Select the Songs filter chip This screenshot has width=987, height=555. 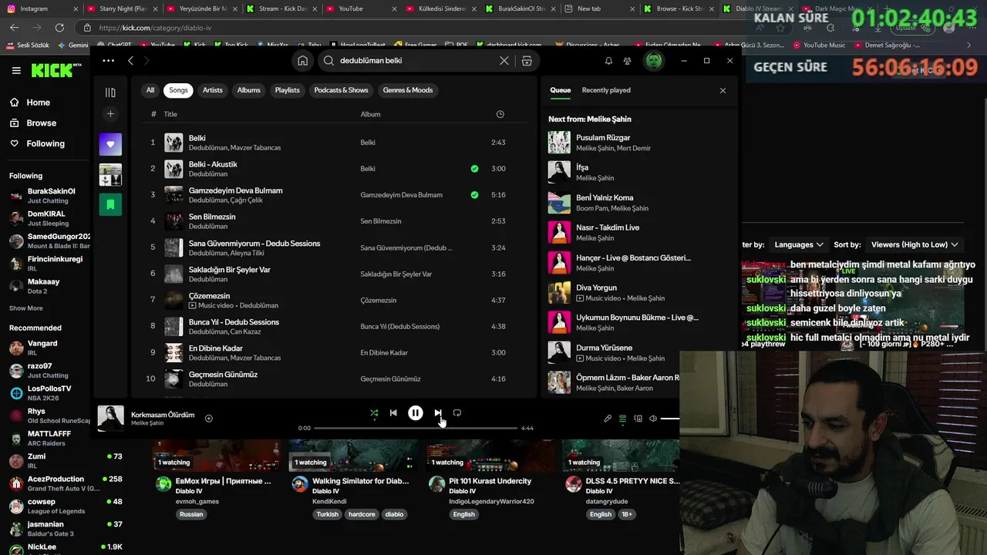point(178,90)
